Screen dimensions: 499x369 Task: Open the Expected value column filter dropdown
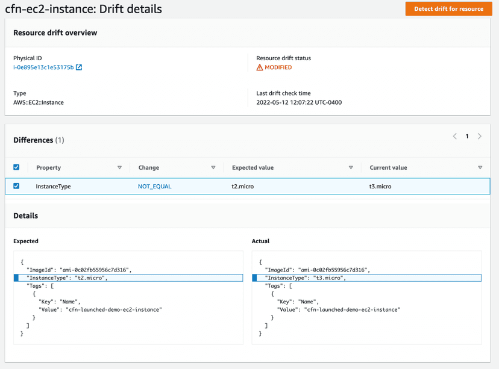pyautogui.click(x=350, y=167)
